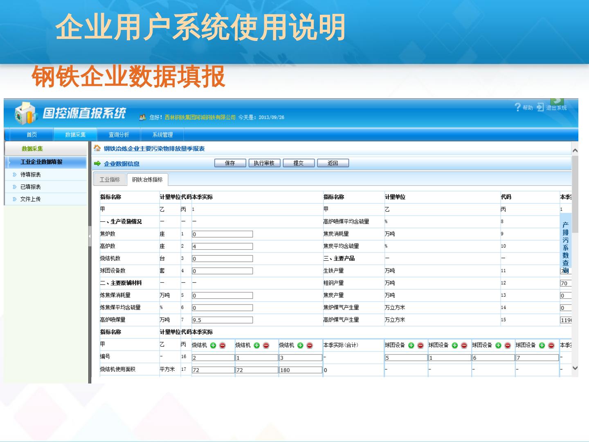The image size is (589, 442).
Task: Click the red minus on 球团设备 with 编号 6
Action: (x=508, y=345)
